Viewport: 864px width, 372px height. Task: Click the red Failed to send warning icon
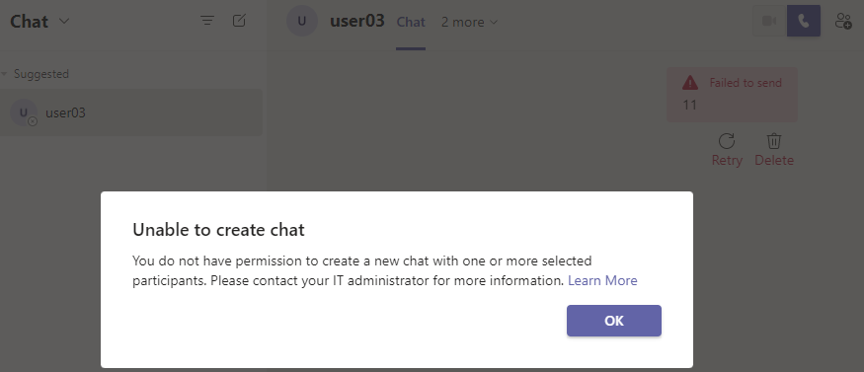coord(690,83)
